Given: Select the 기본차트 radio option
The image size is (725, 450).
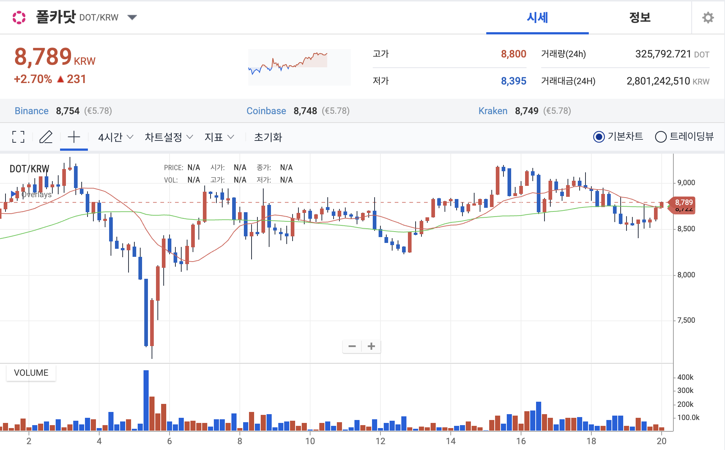Looking at the screenshot, I should tap(599, 137).
